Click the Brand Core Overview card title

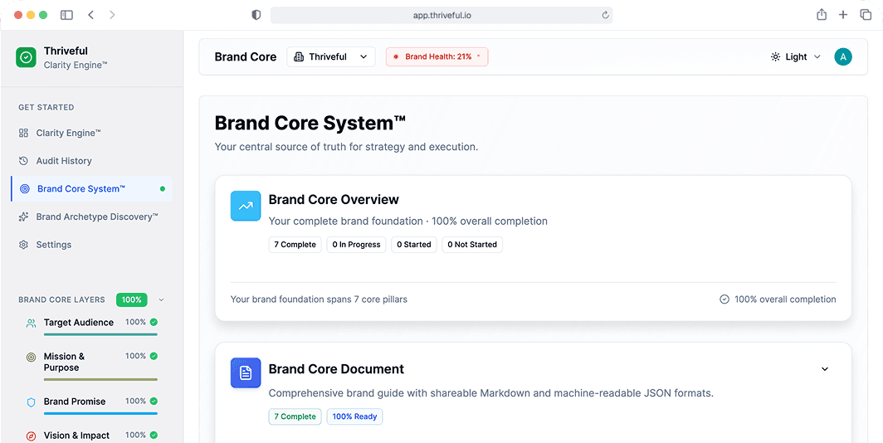tap(334, 200)
